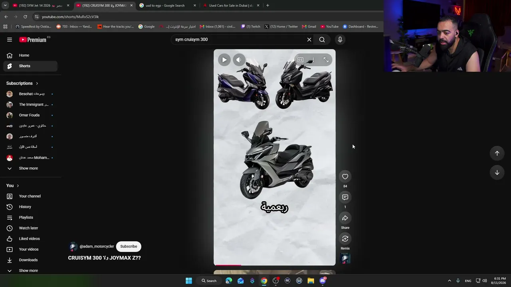Show more subscriptions
This screenshot has height=287, width=511.
30,168
